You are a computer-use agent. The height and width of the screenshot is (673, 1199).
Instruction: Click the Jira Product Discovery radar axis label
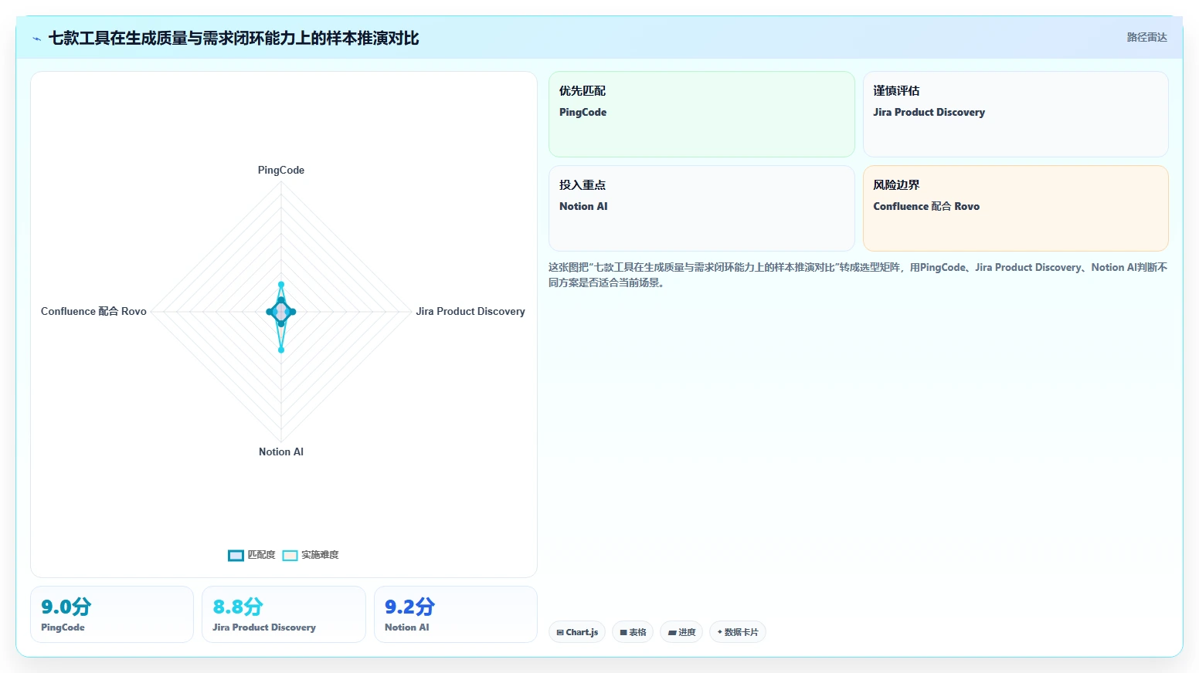[470, 311]
